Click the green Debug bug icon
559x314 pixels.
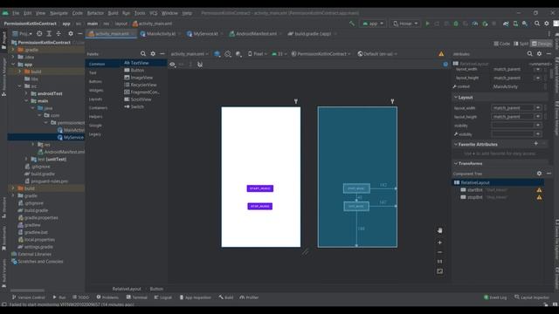456,24
